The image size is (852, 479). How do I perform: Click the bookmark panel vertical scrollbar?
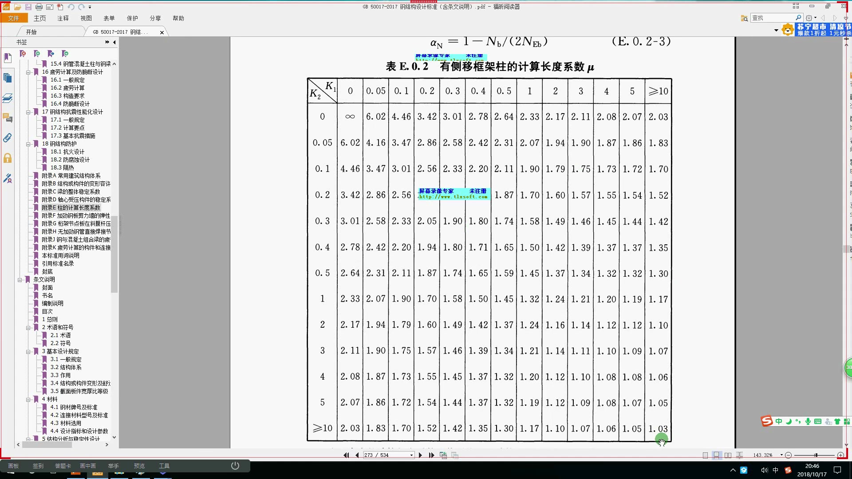tap(114, 254)
